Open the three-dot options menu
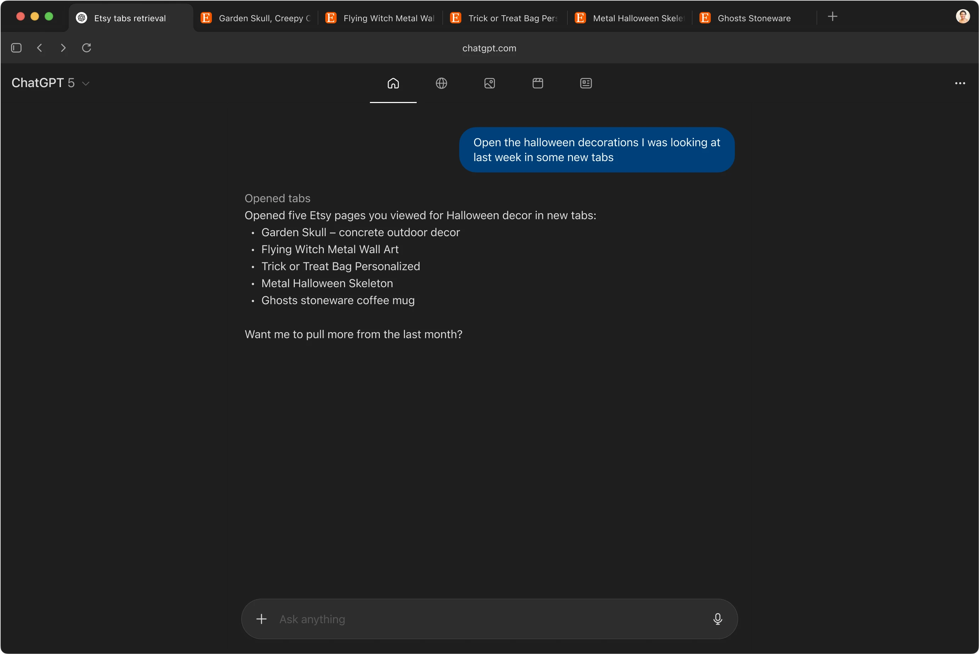 (x=961, y=83)
